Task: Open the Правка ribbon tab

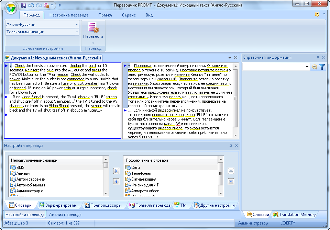Action: [x=105, y=15]
